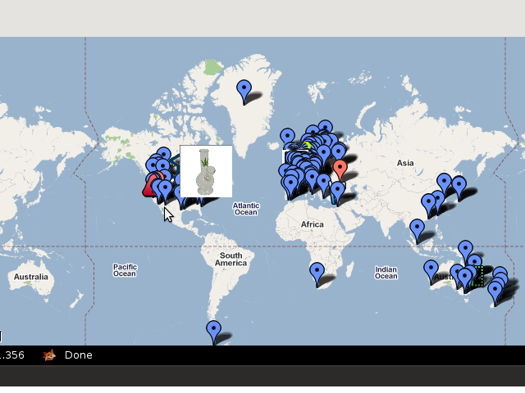The width and height of the screenshot is (525, 393).
Task: Click the marker at South America's southern tip
Action: click(x=213, y=330)
